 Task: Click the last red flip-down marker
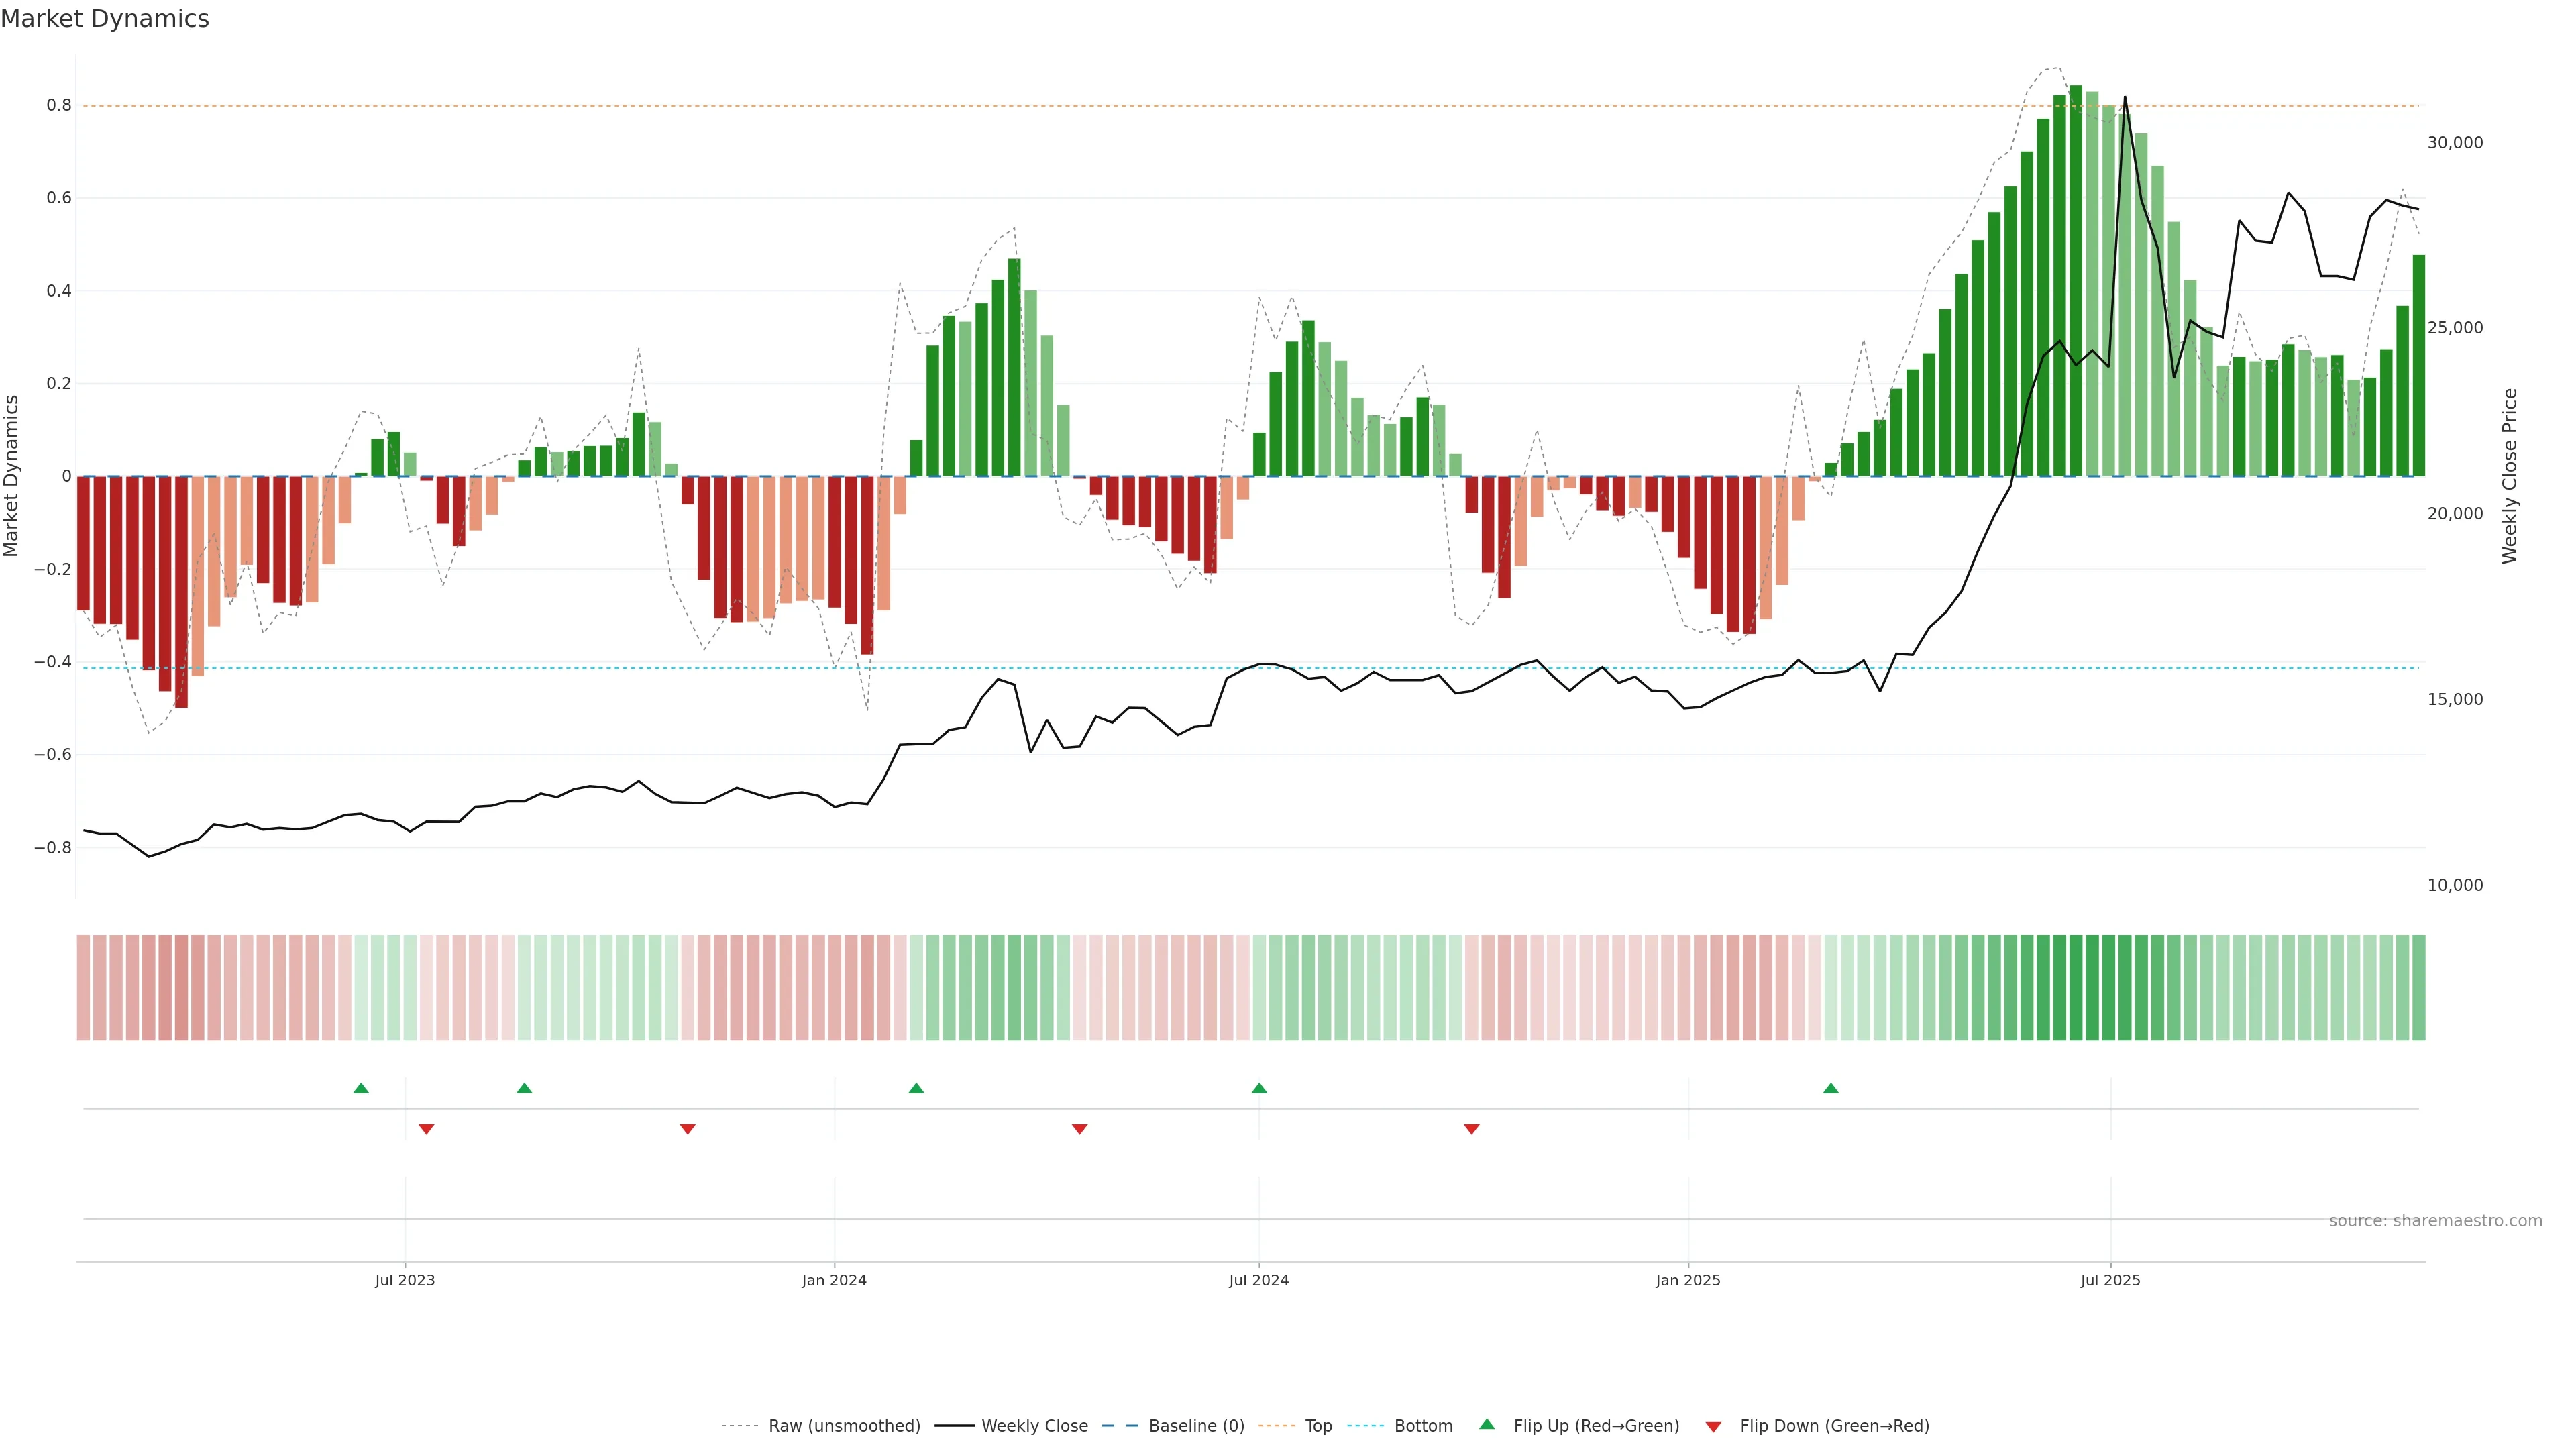pos(1471,1129)
